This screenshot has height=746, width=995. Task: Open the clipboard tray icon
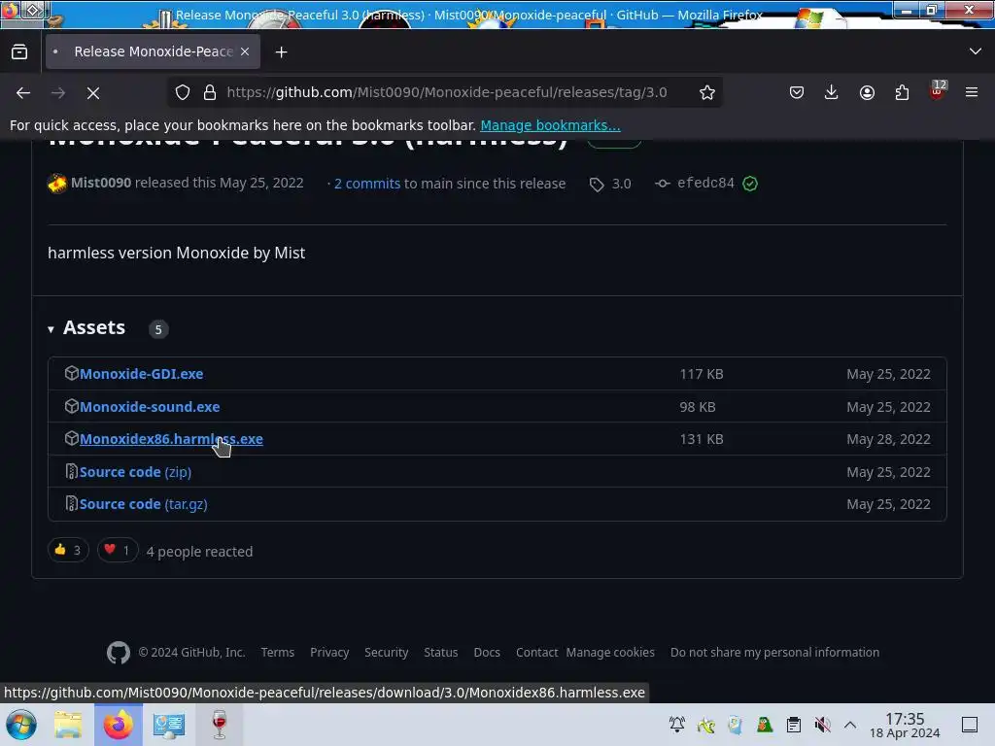pyautogui.click(x=793, y=725)
